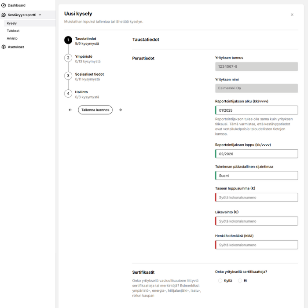308x308 pixels.
Task: Click the left arrow previous step icon
Action: click(70, 110)
